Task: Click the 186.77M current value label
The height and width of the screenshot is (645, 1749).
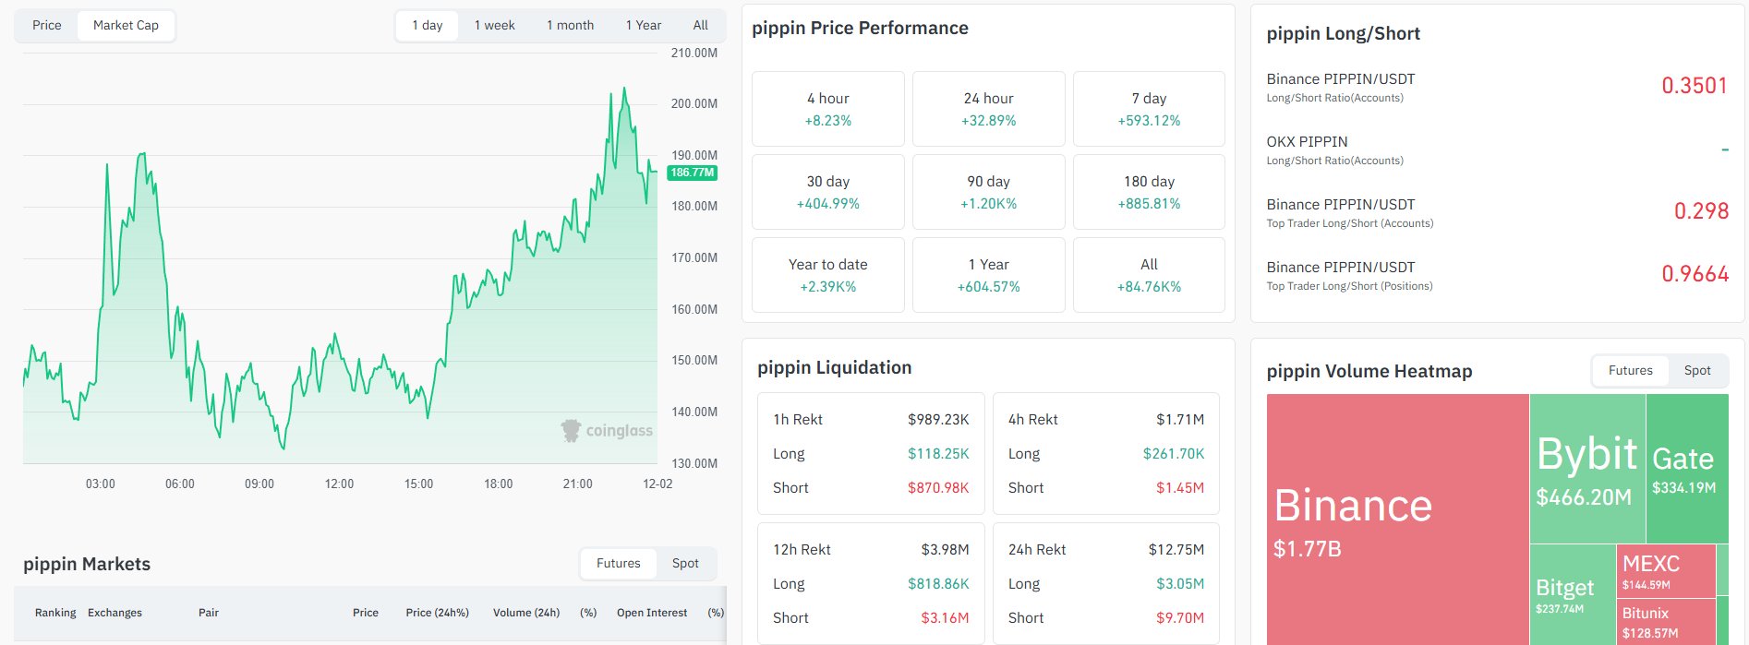Action: (x=693, y=173)
